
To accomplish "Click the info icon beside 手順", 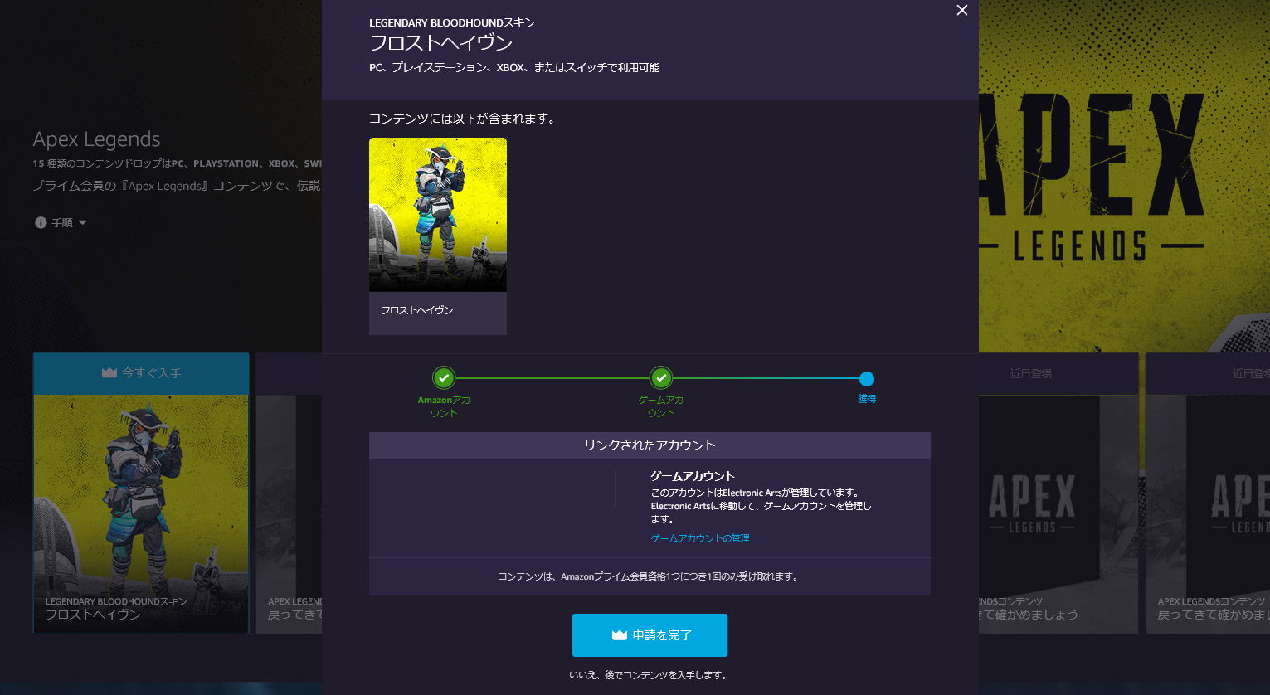I will pos(41,223).
